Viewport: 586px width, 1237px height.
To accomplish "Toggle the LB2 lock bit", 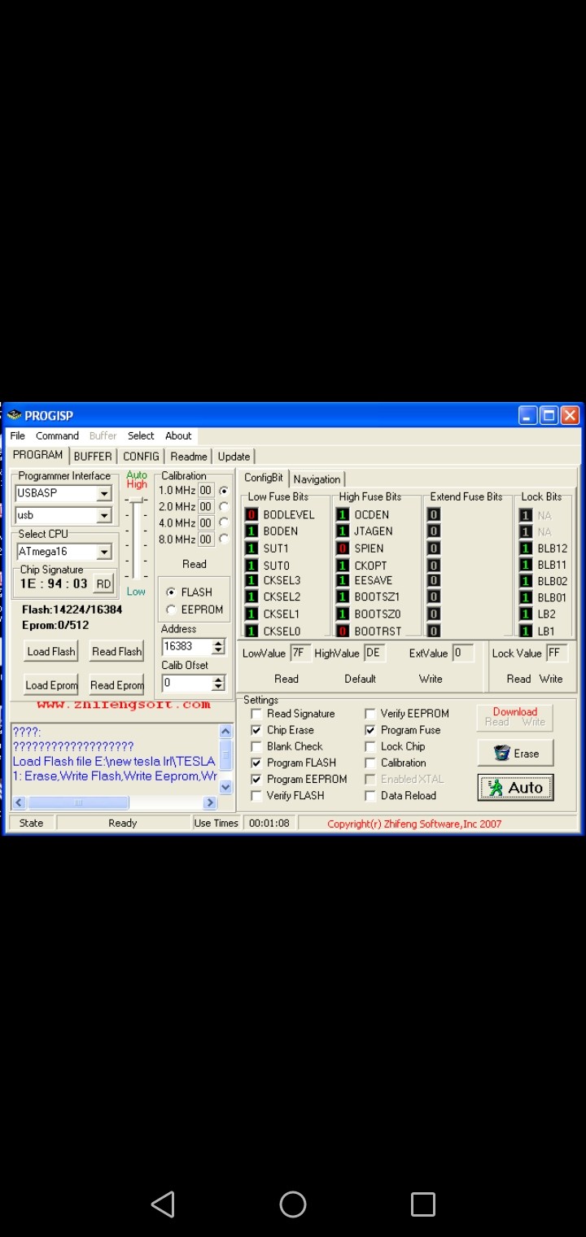I will tap(526, 614).
